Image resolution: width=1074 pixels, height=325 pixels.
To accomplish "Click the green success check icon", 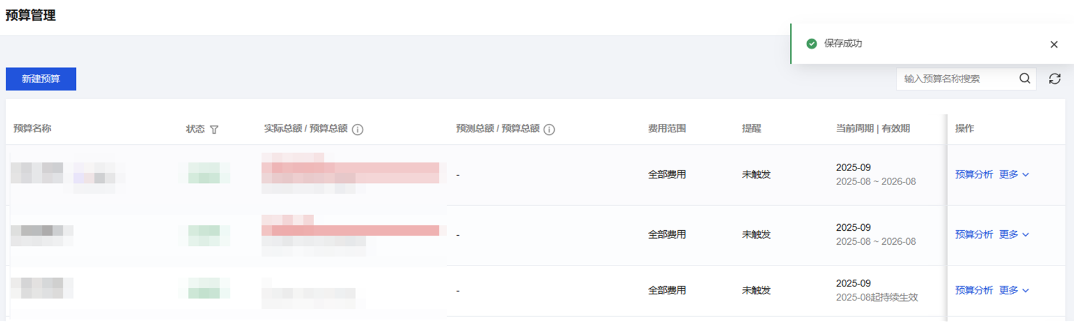I will [812, 43].
